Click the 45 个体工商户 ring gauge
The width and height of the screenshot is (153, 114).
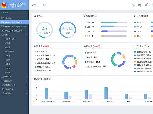point(45,30)
